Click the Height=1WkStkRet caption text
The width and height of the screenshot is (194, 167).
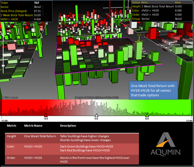point(97,98)
